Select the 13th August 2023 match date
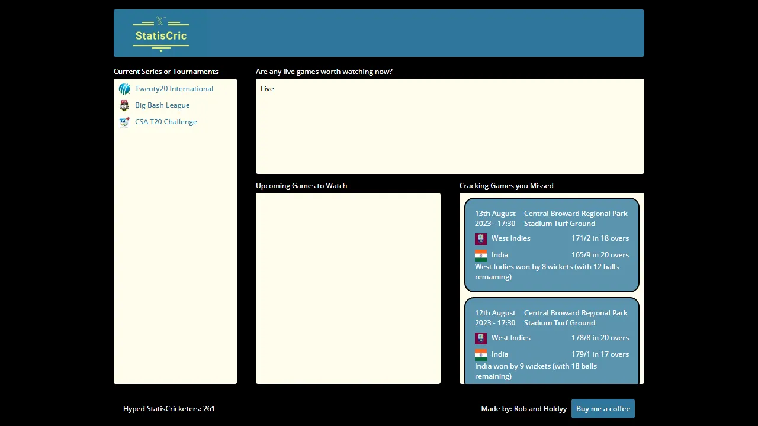758x426 pixels. tap(495, 218)
